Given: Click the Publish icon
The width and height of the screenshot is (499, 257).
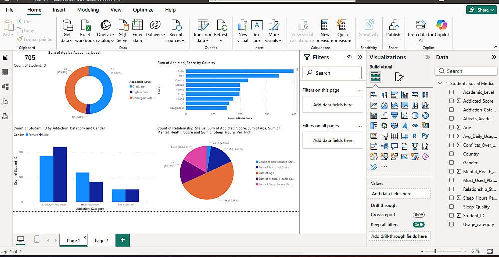Looking at the screenshot, I should tap(393, 25).
